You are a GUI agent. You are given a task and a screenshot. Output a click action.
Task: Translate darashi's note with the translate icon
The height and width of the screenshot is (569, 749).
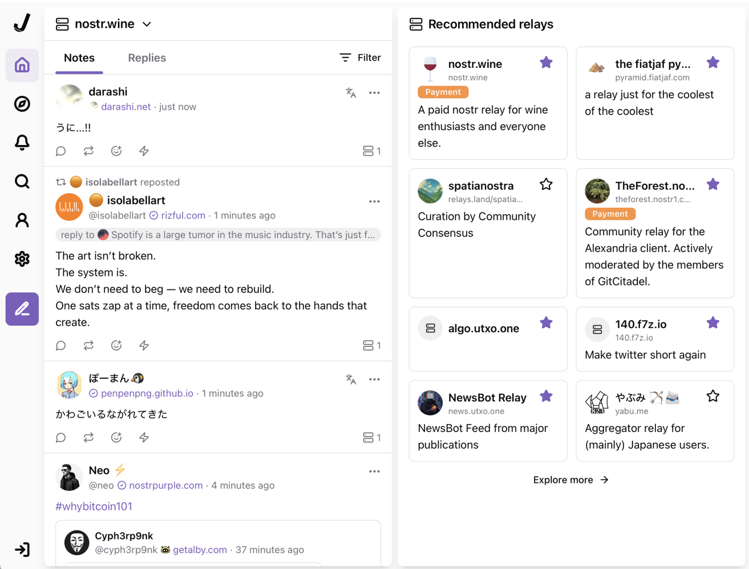(351, 93)
